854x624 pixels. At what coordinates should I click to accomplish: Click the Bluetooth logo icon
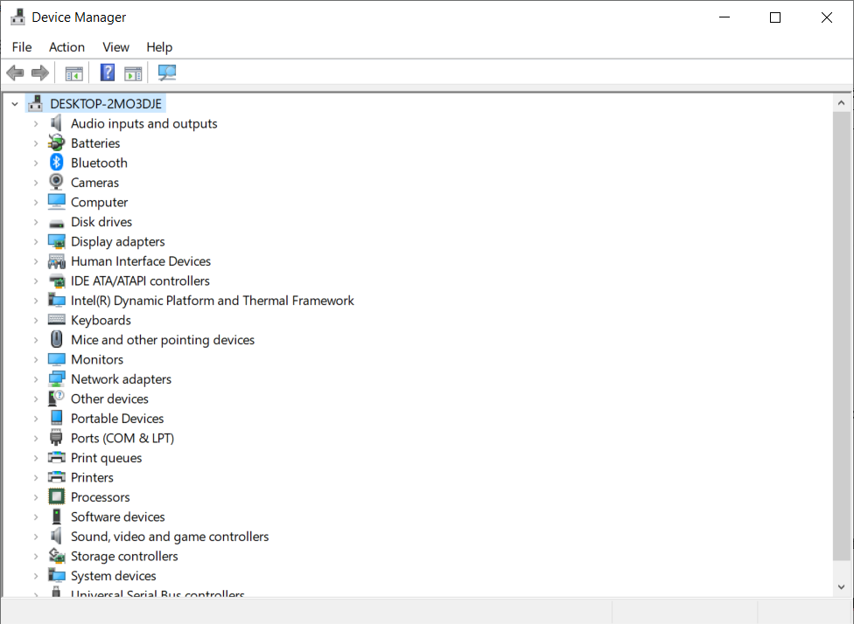tap(56, 163)
